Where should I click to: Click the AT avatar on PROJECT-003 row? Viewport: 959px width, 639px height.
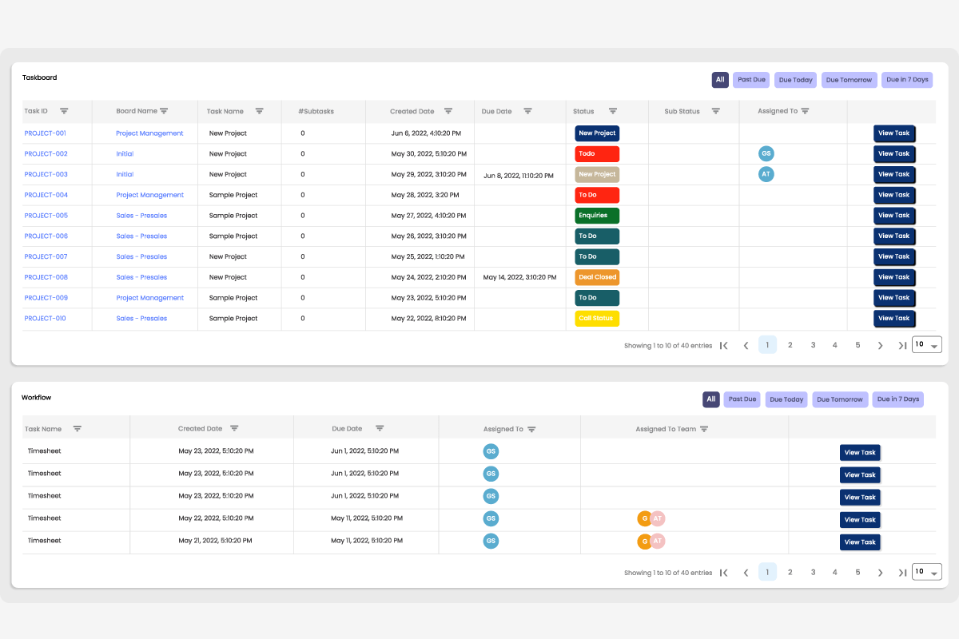click(x=766, y=174)
